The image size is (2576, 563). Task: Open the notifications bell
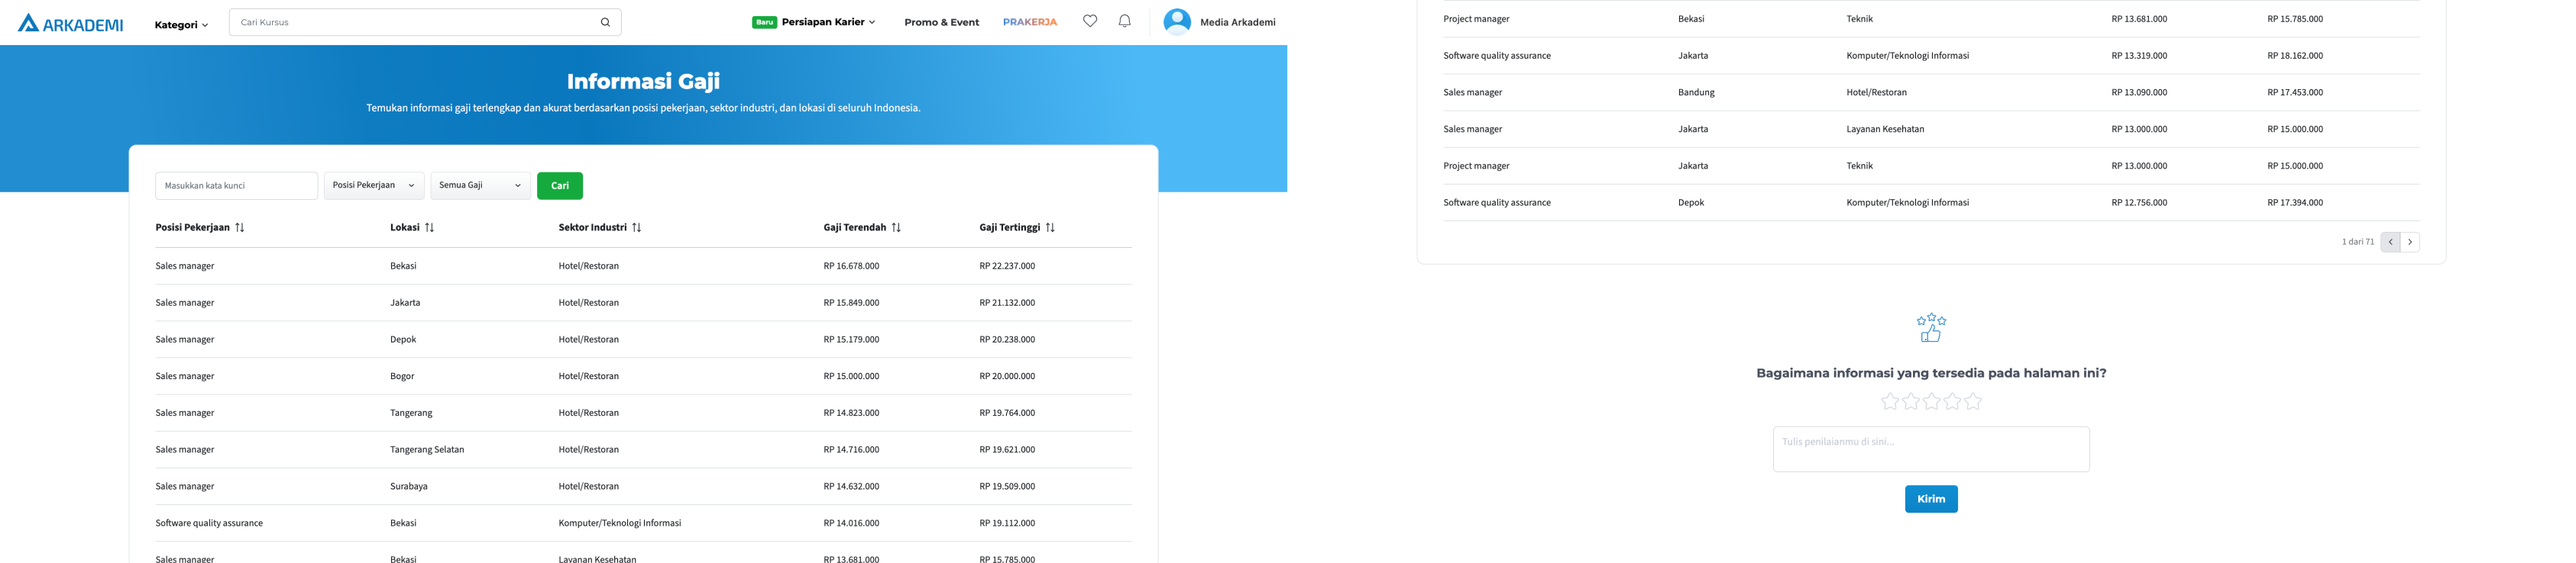click(1124, 21)
